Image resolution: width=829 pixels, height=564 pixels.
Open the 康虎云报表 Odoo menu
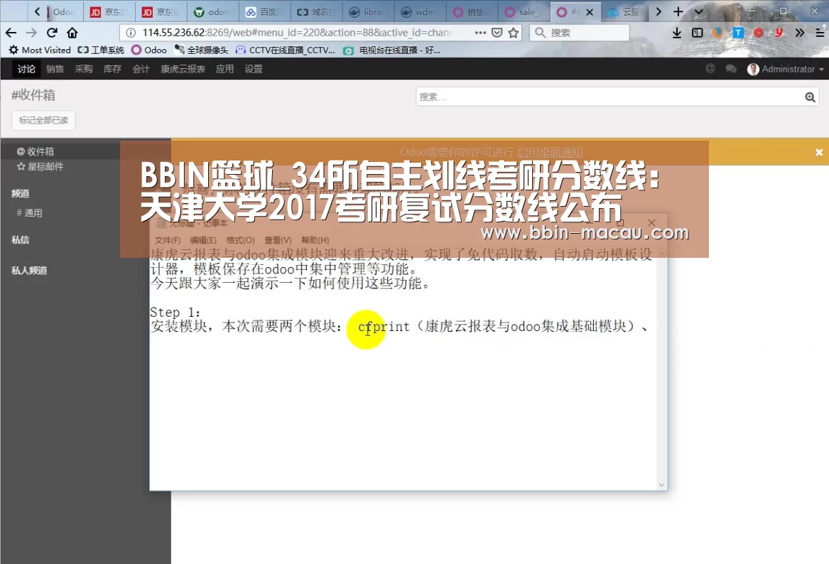click(x=183, y=69)
